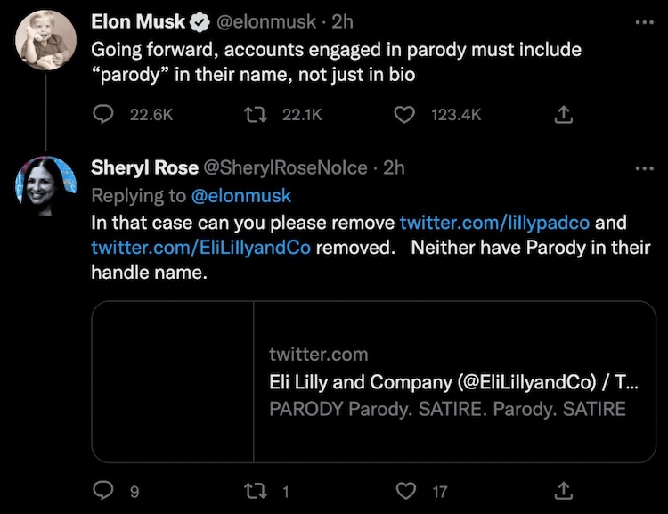Click Elon Musk's verified badge
This screenshot has height=514, width=668.
coord(200,22)
